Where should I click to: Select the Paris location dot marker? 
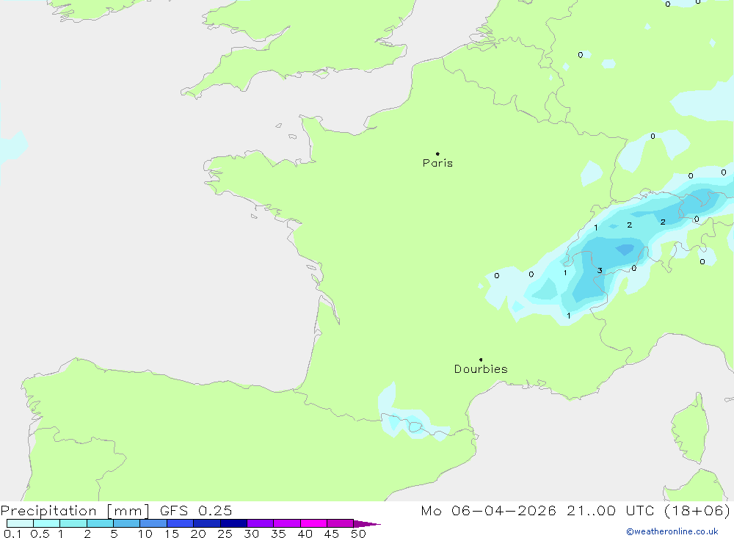coord(437,153)
